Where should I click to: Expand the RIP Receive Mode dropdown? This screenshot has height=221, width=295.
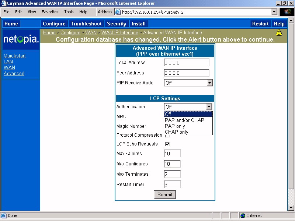pos(209,83)
